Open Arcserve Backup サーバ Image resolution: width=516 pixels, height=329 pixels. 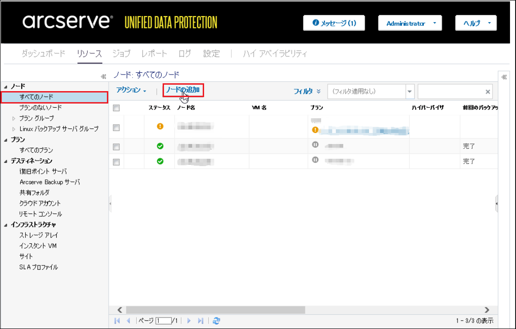[50, 182]
